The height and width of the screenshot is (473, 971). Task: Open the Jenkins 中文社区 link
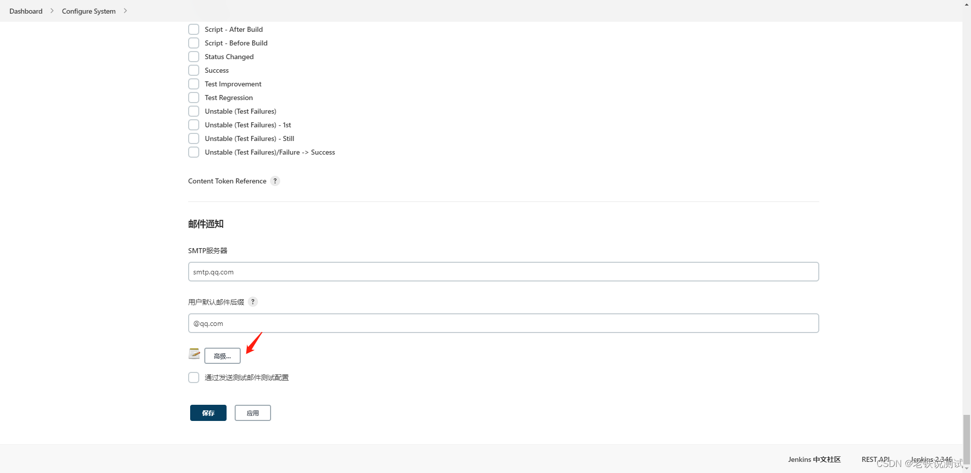(x=814, y=459)
